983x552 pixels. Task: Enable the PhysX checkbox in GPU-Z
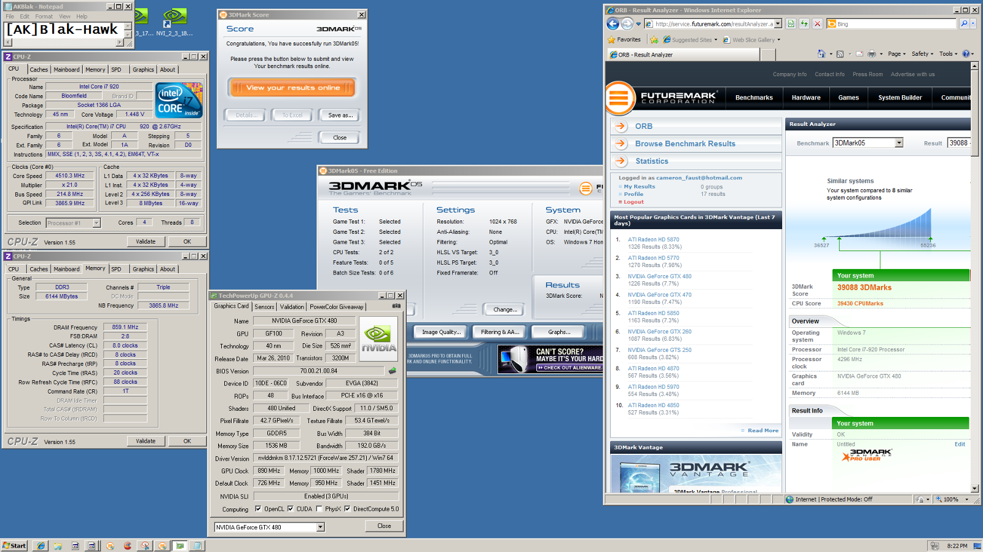tap(319, 508)
